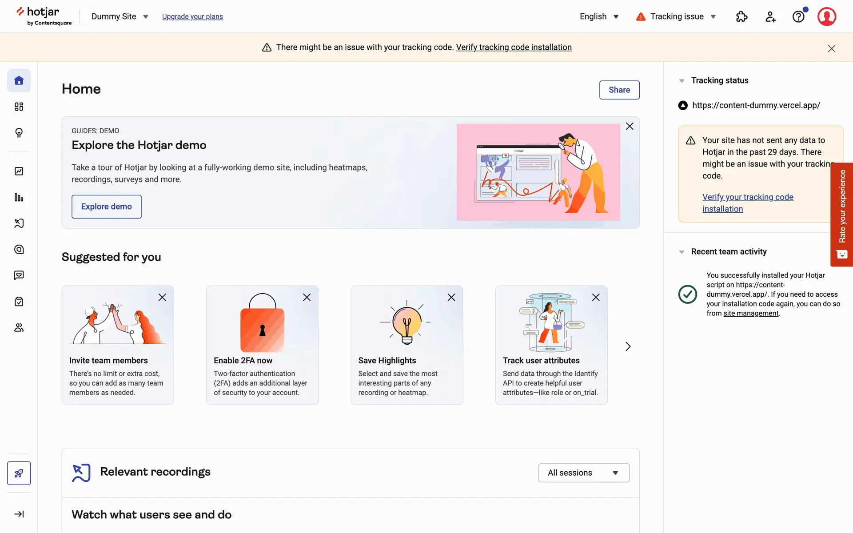The height and width of the screenshot is (533, 853).
Task: Open the Home icon in the sidebar
Action: click(19, 80)
